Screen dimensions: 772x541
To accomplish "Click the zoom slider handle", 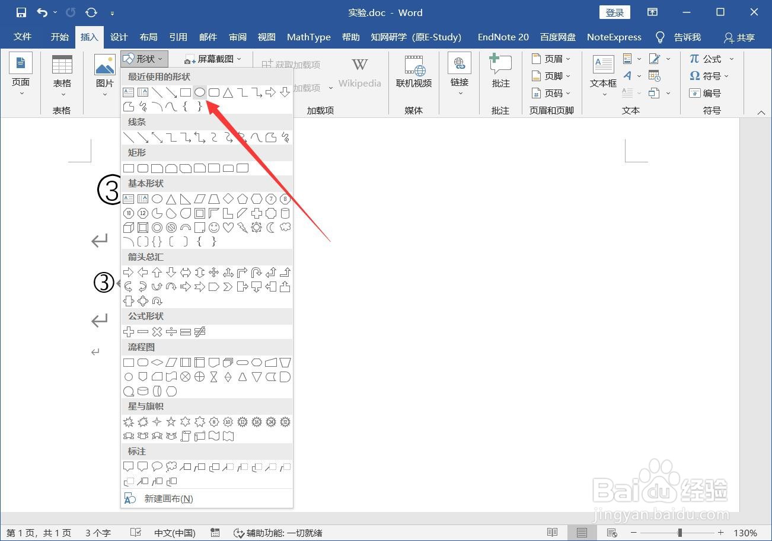I will pyautogui.click(x=680, y=533).
